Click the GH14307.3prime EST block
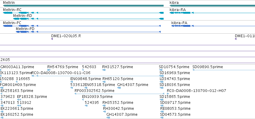Image resolution: width=255 pixels, height=119 pixels. coord(108,118)
